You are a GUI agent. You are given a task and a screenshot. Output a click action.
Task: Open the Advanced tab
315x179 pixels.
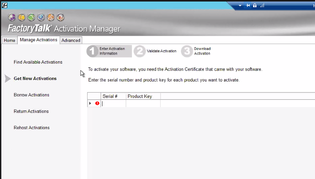click(71, 40)
